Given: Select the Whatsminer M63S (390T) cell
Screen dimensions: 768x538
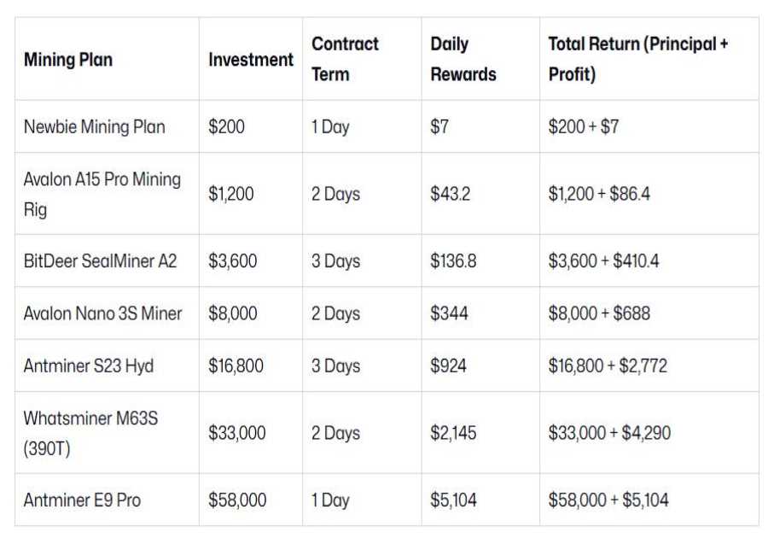Looking at the screenshot, I should (90, 433).
